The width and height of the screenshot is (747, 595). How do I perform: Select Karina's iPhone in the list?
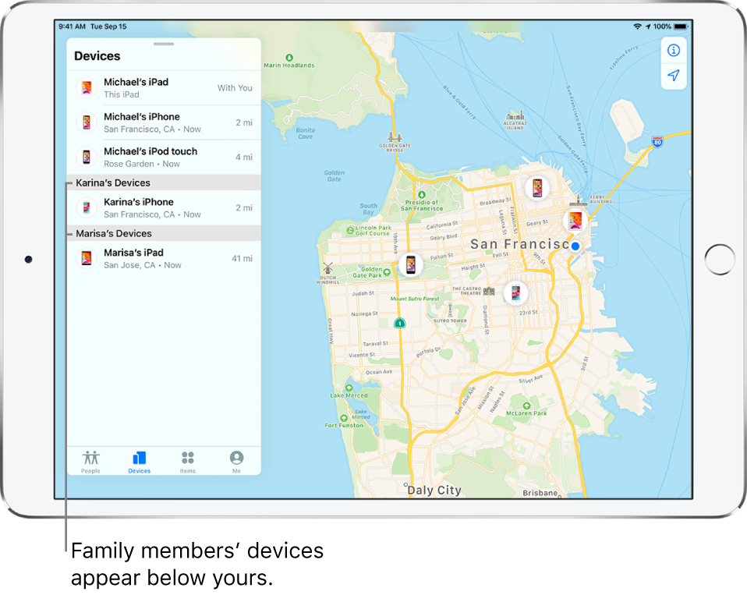(164, 207)
